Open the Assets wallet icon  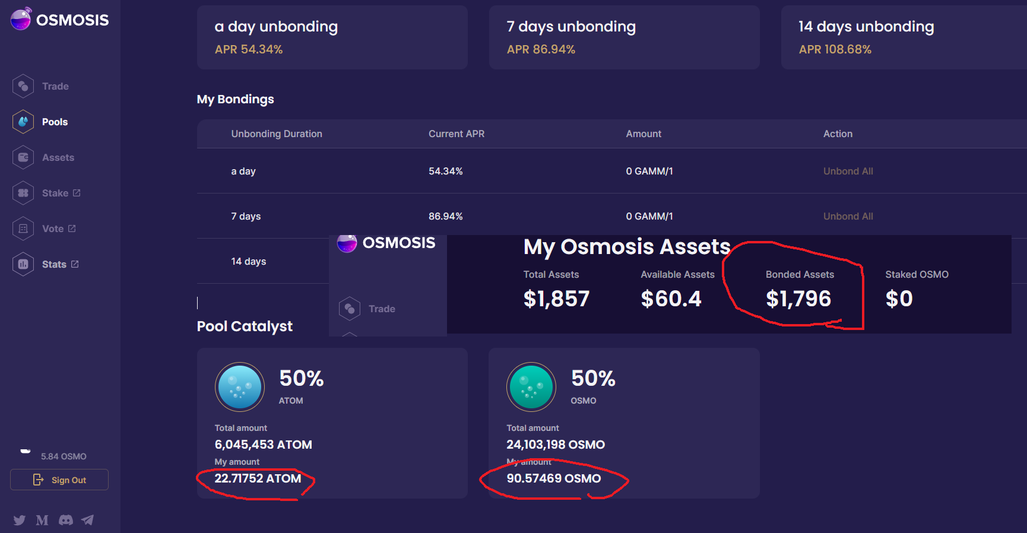point(23,157)
